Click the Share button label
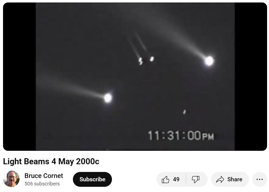 pos(235,179)
